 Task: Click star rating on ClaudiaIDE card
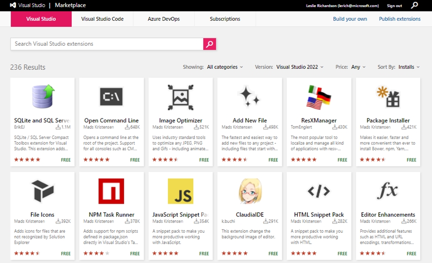coord(234,254)
